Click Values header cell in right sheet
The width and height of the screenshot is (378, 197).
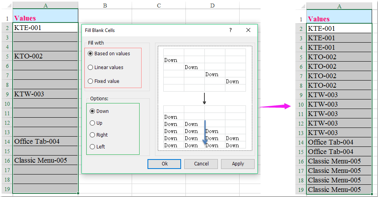point(339,17)
